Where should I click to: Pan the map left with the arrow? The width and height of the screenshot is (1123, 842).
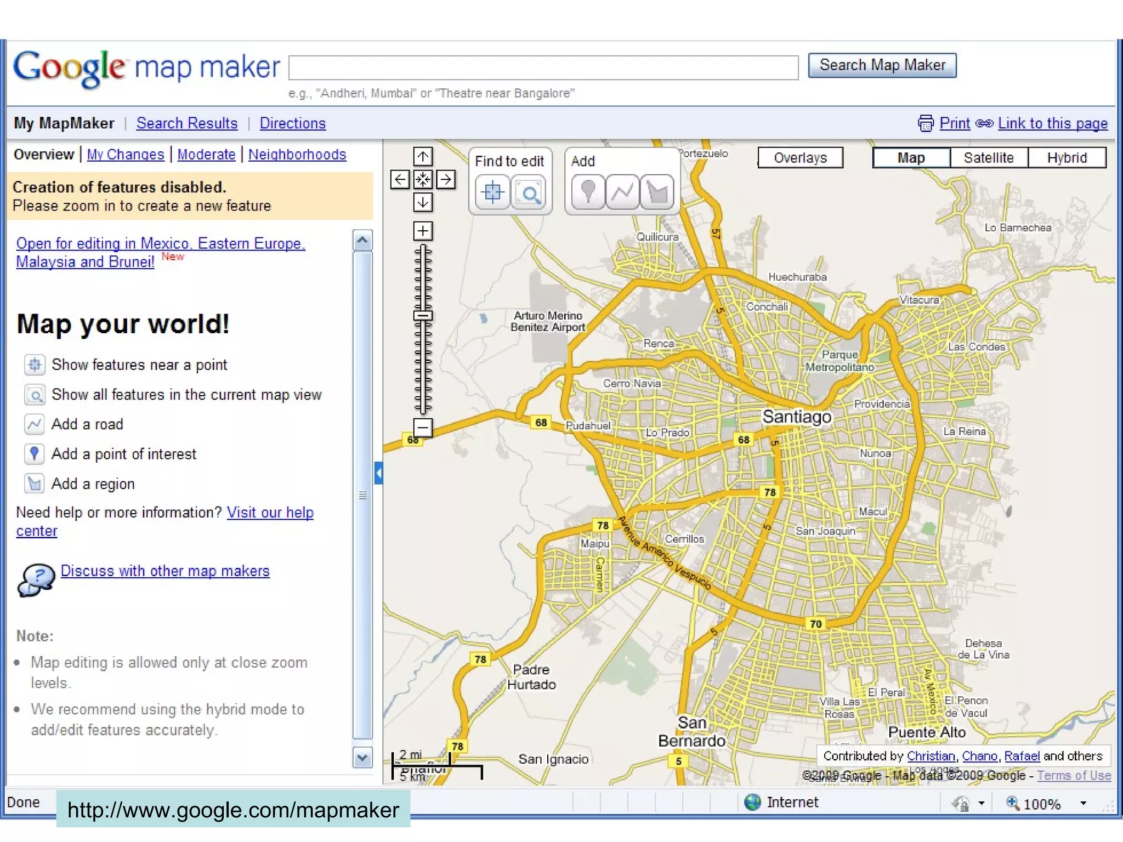tap(400, 179)
